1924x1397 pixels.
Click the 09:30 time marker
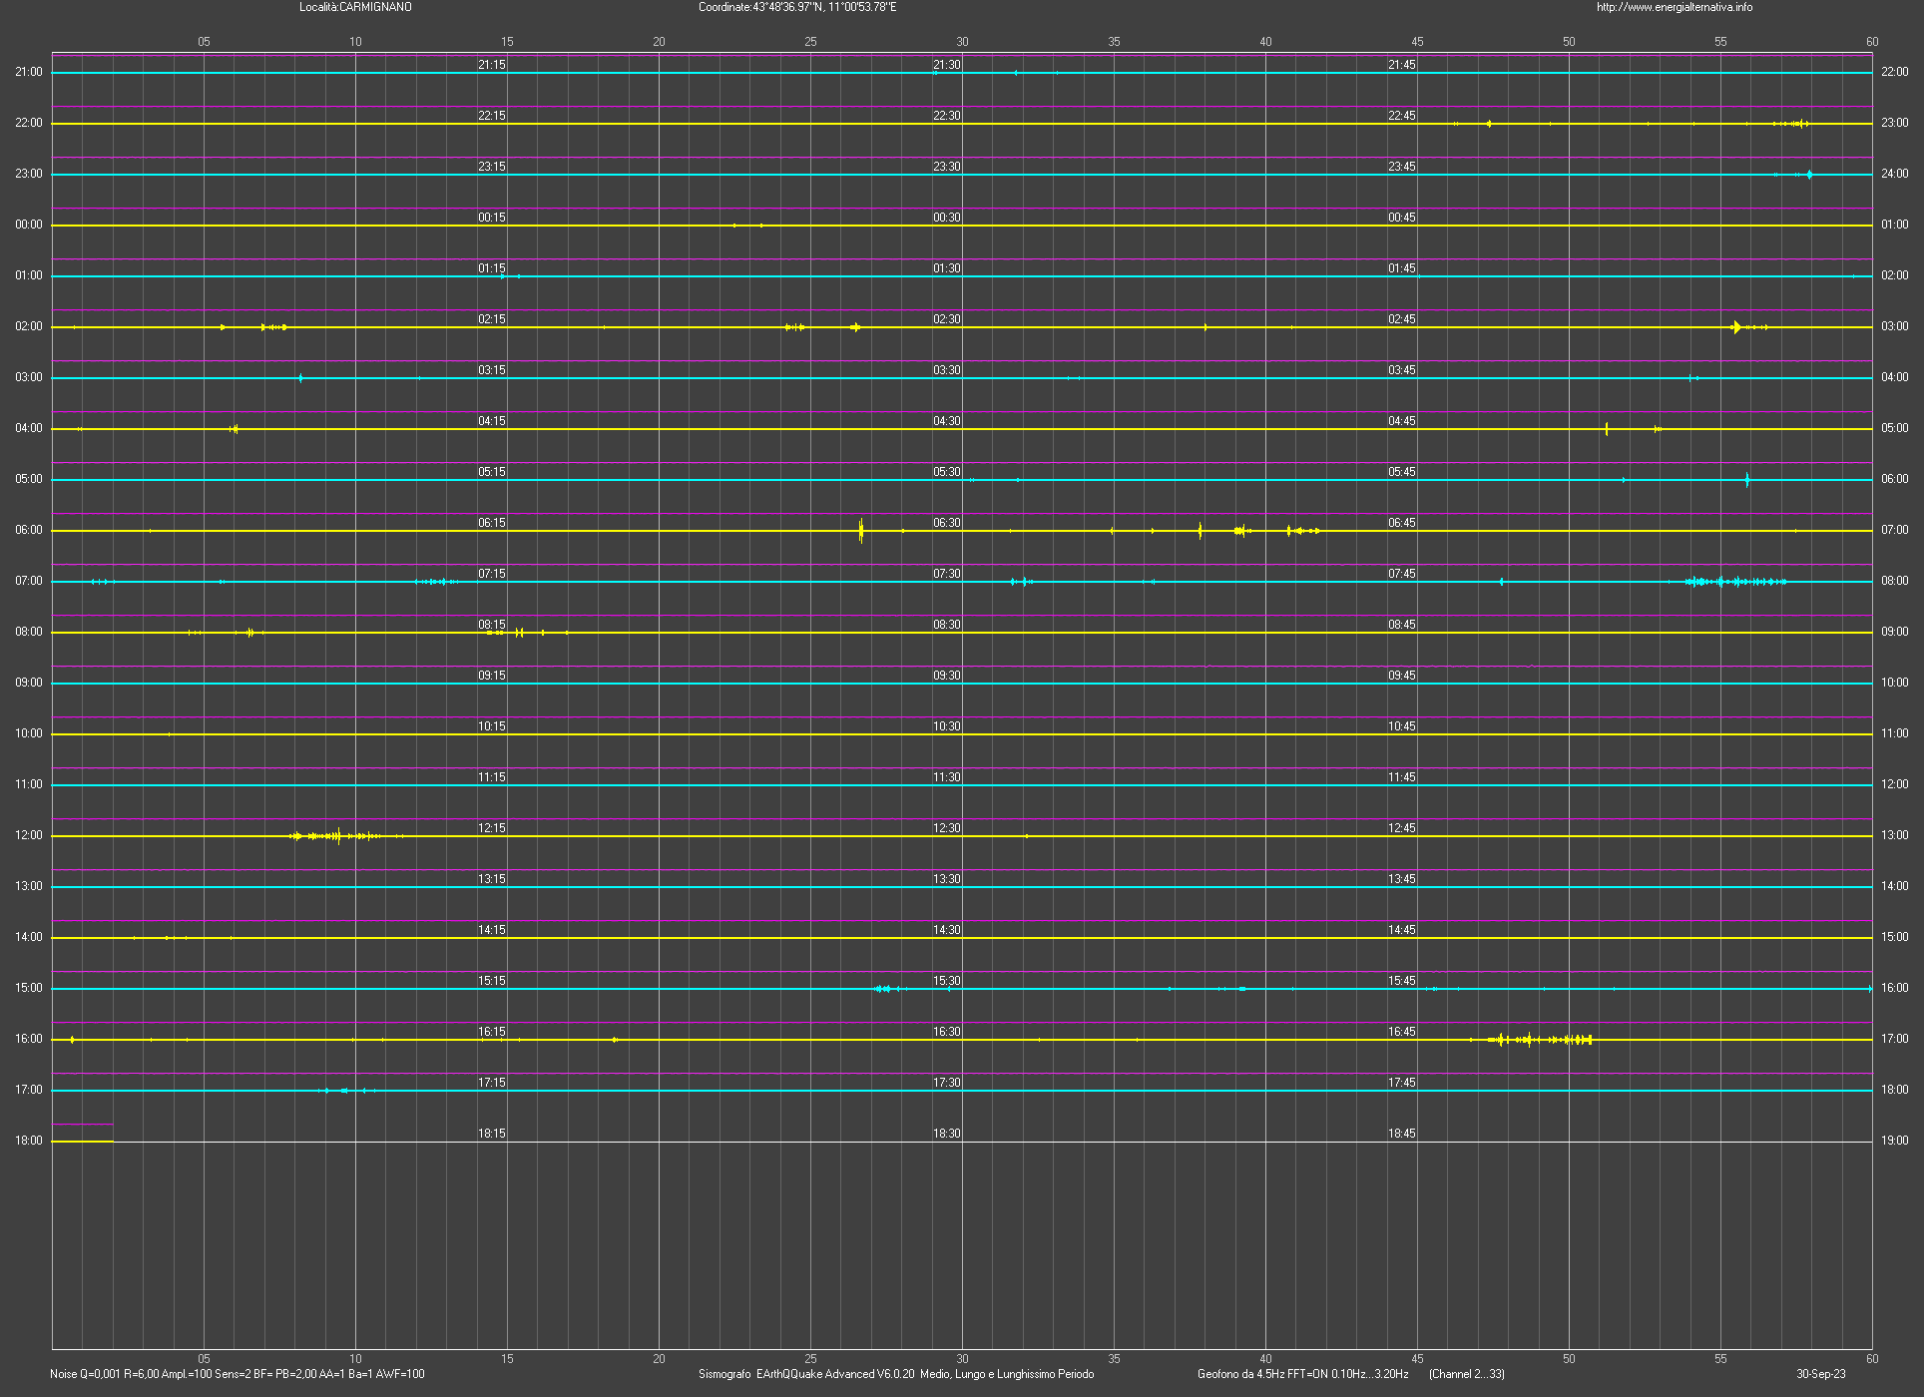tap(947, 676)
